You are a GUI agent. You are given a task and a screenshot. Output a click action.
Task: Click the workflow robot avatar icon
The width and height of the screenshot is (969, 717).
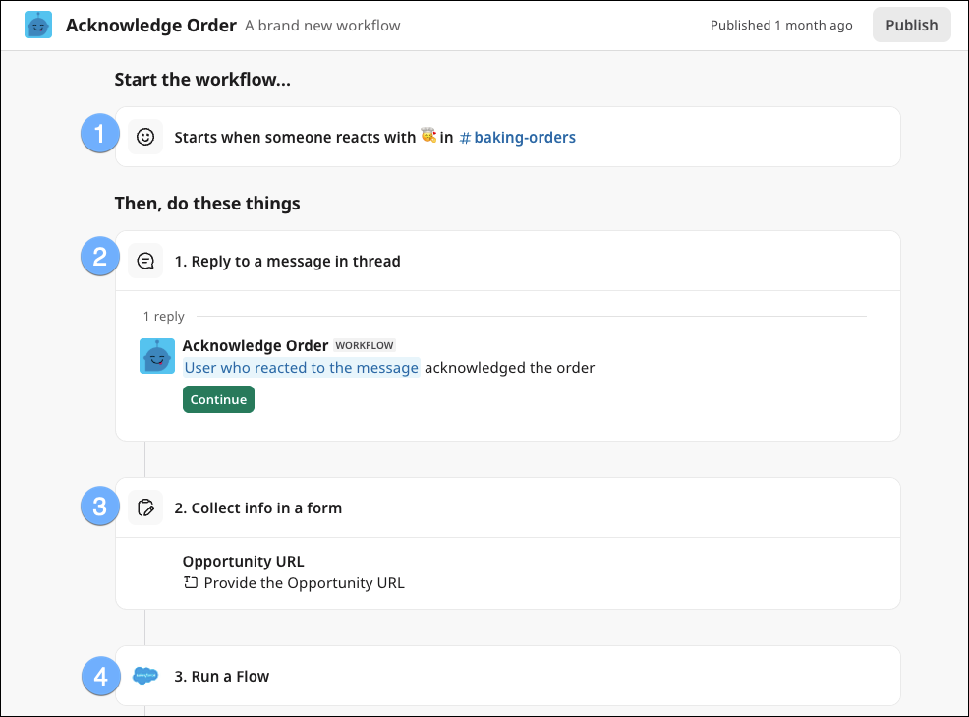(37, 24)
